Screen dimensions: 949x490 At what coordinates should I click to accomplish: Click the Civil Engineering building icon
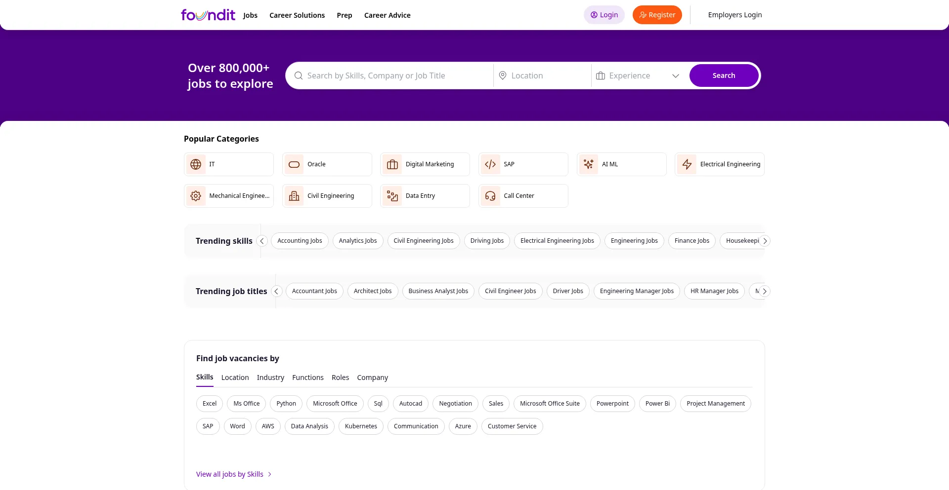tap(294, 196)
